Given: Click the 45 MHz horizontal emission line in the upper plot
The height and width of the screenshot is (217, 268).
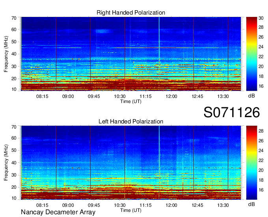Looking at the screenshot, I should click(x=131, y=48).
